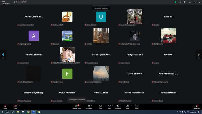Image resolution: width=202 pixels, height=114 pixels.
Task: Expand the Audio options arrow
Action: click(9, 106)
